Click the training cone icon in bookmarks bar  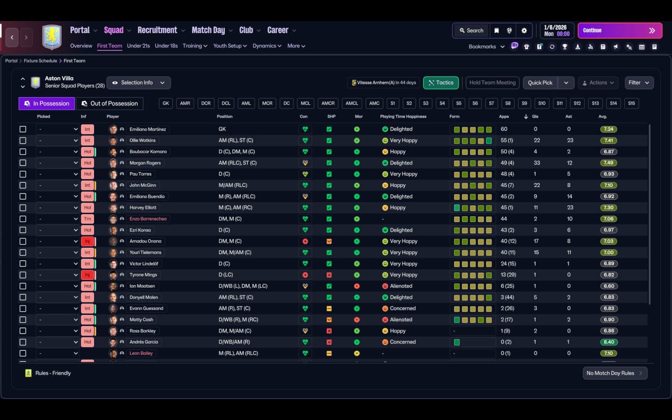[577, 47]
